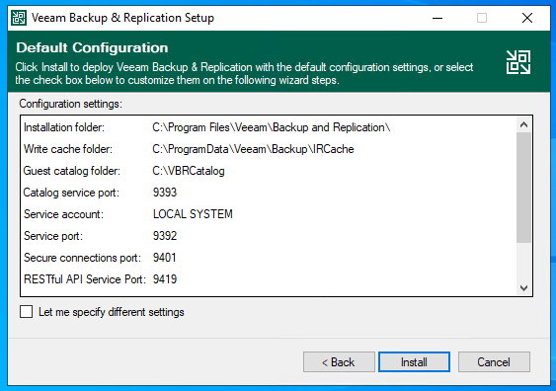Click the Service port label
Screen dimensions: 556x391
(53, 236)
